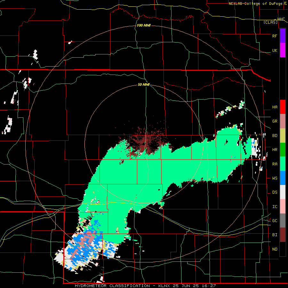
Task: Click the bright green RA swatch
Action: pos(283,164)
